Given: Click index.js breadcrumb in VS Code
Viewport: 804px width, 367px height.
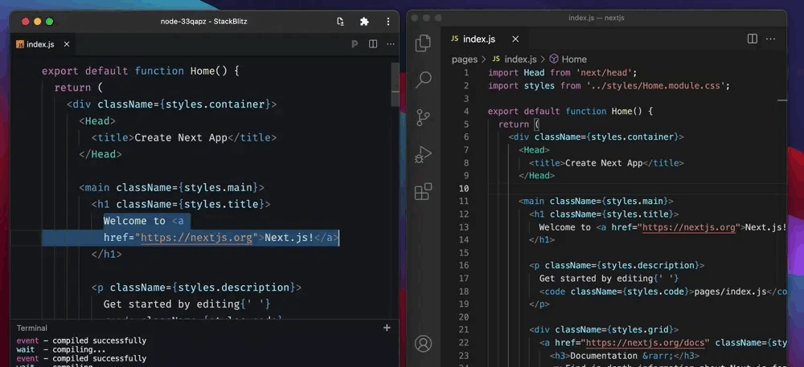Looking at the screenshot, I should point(515,59).
